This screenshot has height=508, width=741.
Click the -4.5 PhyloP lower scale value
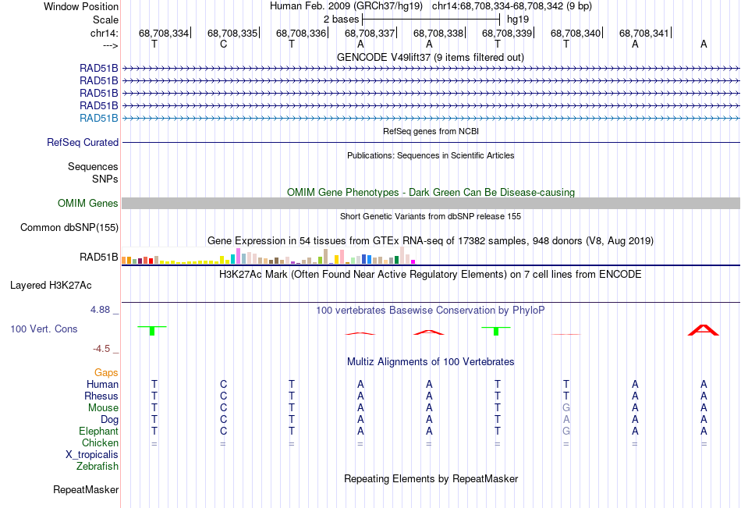[101, 349]
